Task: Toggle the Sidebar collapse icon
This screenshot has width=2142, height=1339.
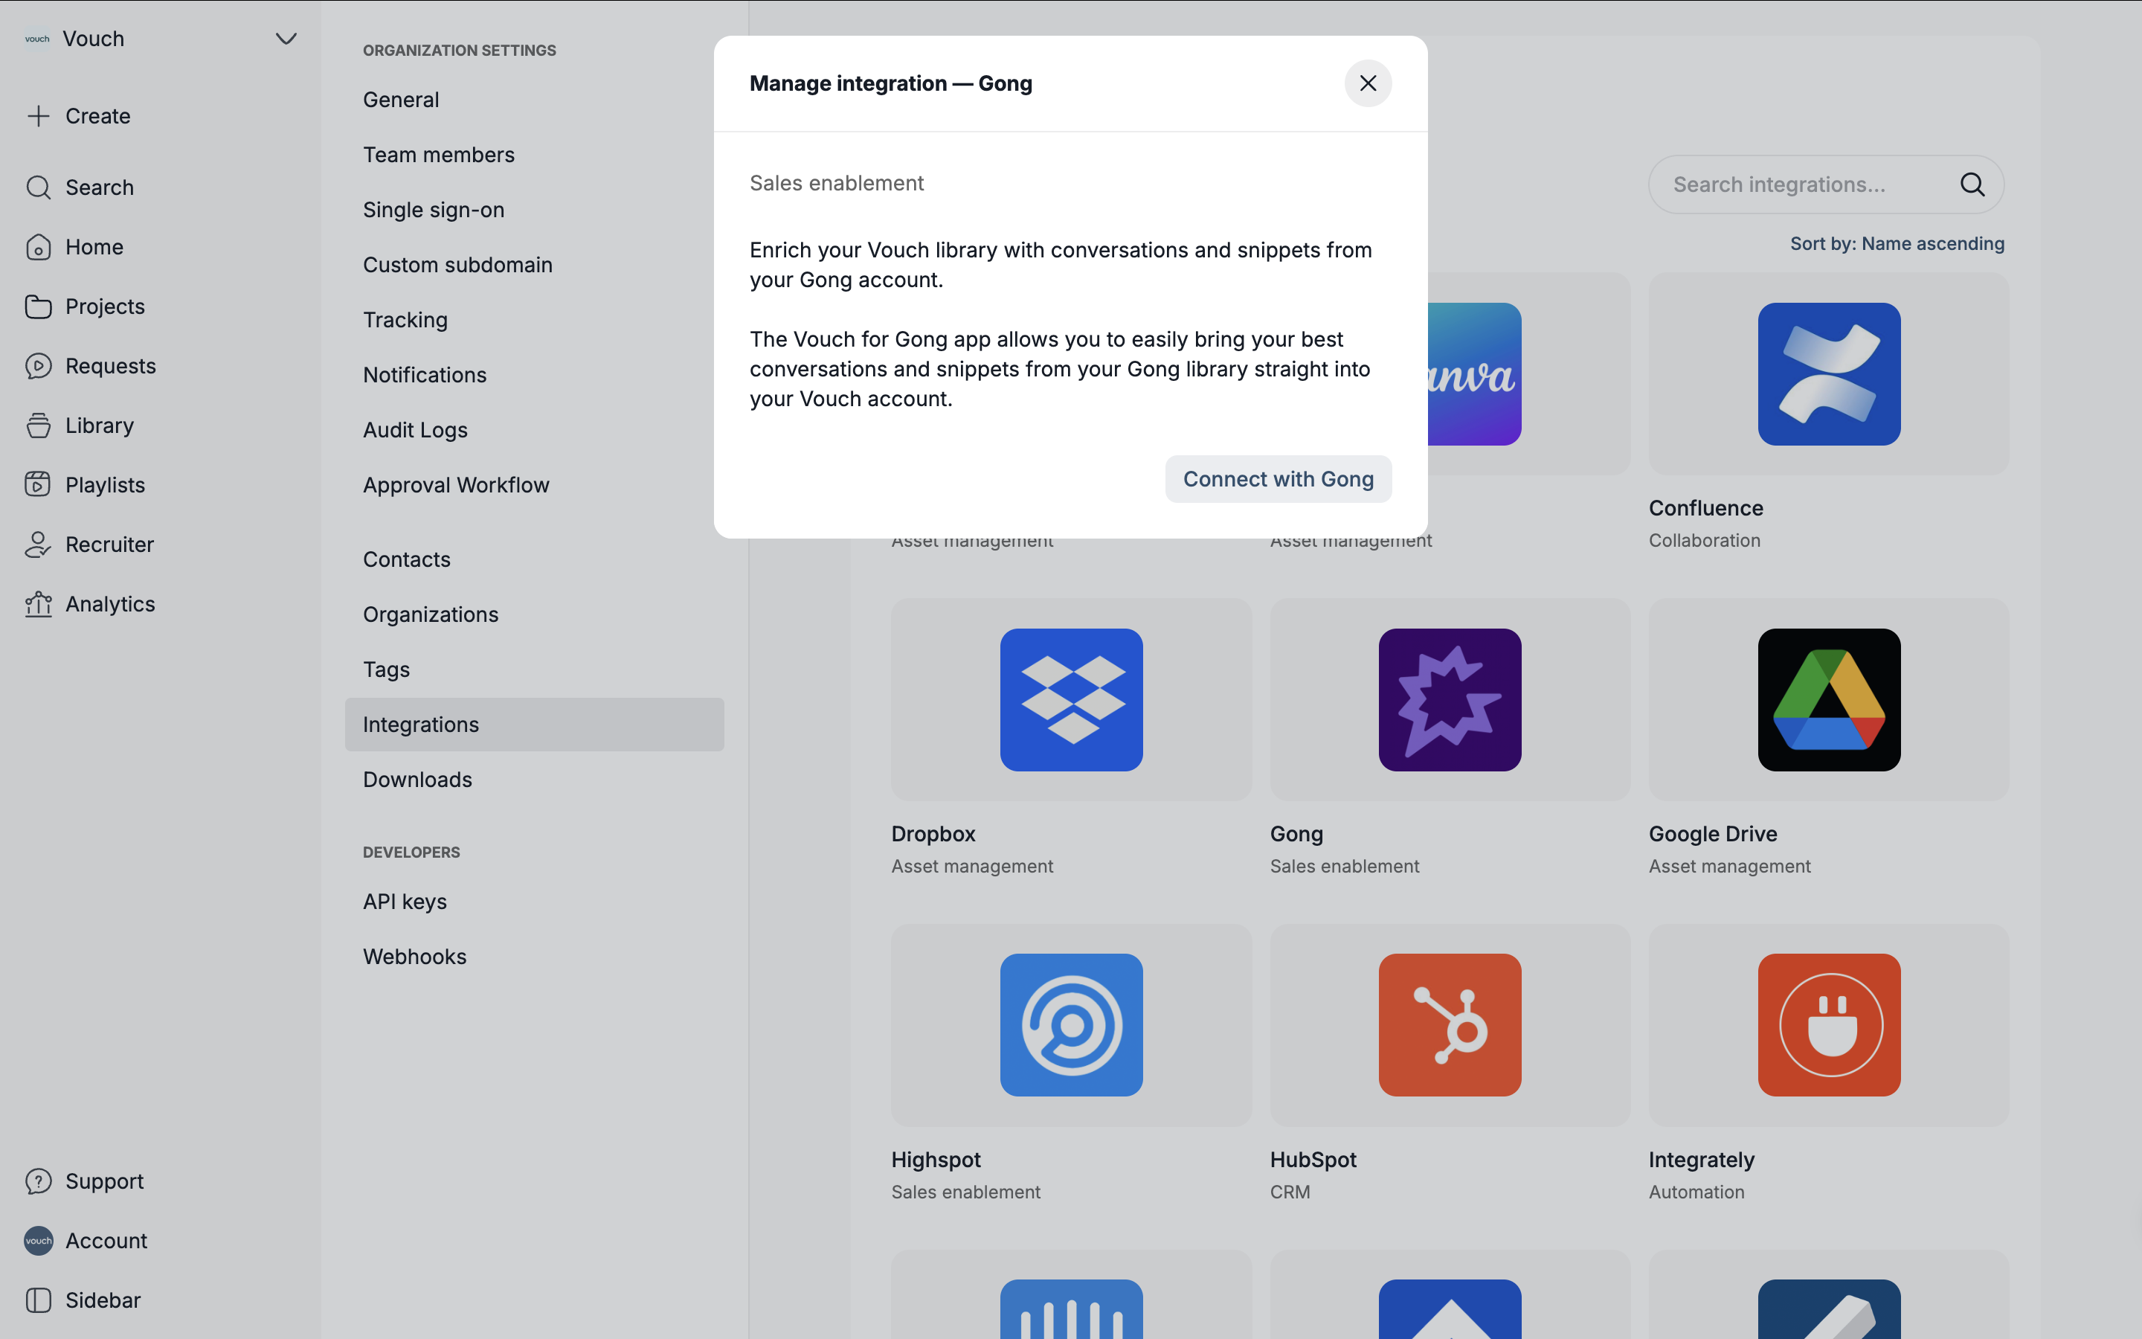Action: pyautogui.click(x=38, y=1300)
